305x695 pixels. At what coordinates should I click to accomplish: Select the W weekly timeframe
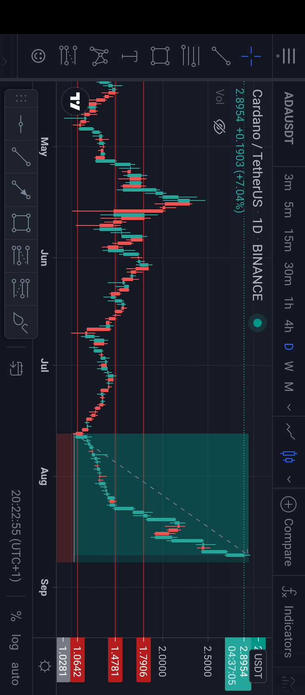pos(288,366)
